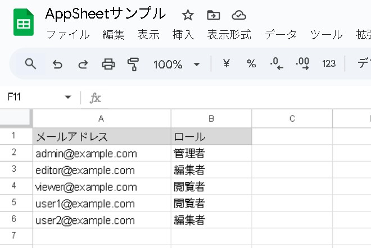
Task: Select column A header
Action: coord(101,118)
